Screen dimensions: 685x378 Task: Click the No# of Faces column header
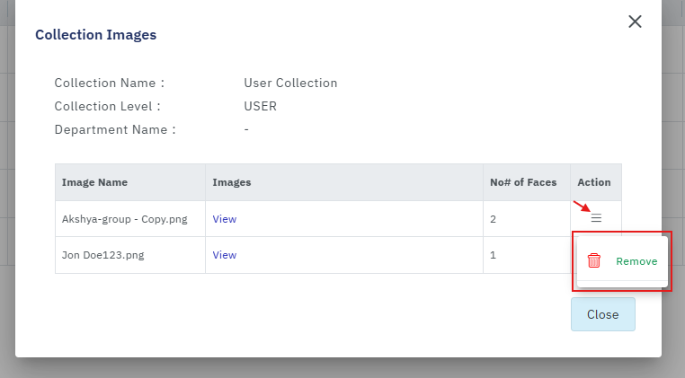coord(523,182)
